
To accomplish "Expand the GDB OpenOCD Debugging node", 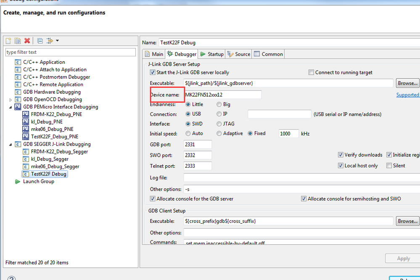I will click(x=11, y=100).
